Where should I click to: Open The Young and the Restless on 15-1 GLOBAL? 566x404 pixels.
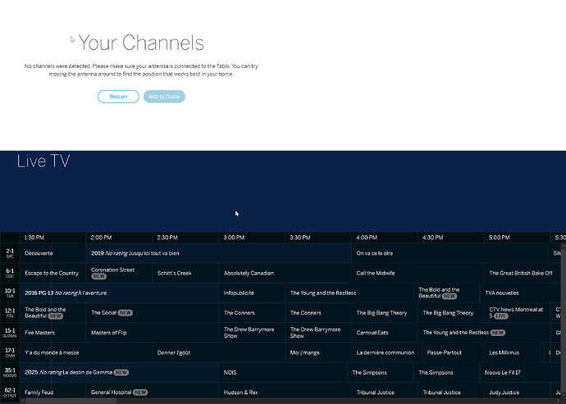click(484, 333)
